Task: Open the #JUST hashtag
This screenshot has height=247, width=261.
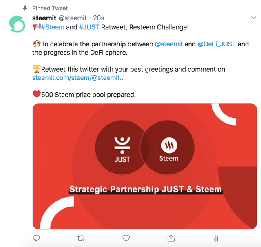Action: click(x=89, y=27)
